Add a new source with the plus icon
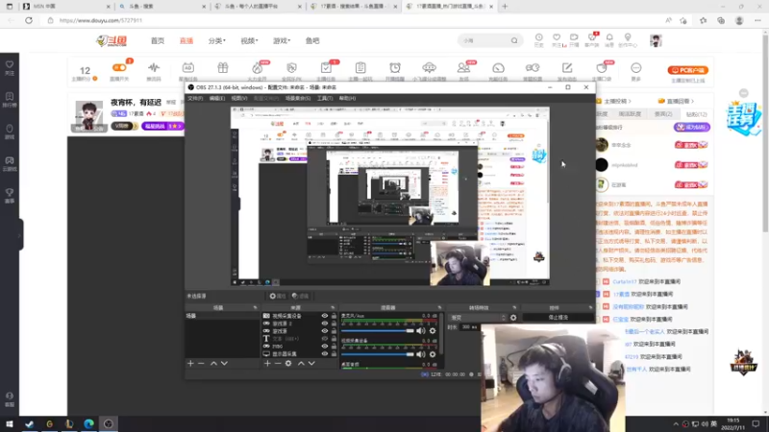 coord(267,364)
